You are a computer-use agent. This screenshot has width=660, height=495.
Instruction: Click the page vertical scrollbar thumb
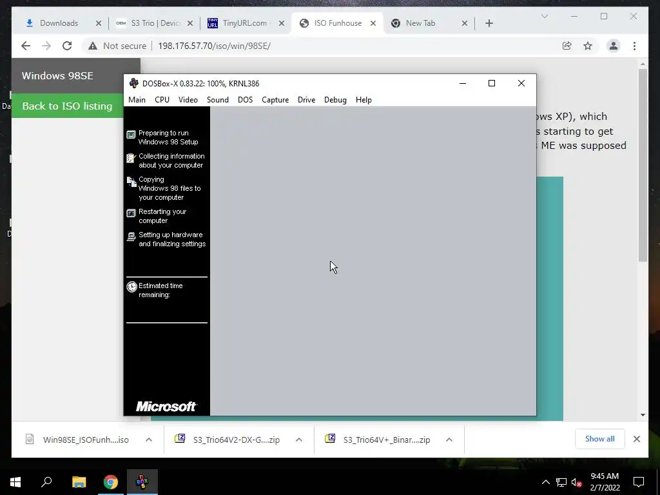643,164
